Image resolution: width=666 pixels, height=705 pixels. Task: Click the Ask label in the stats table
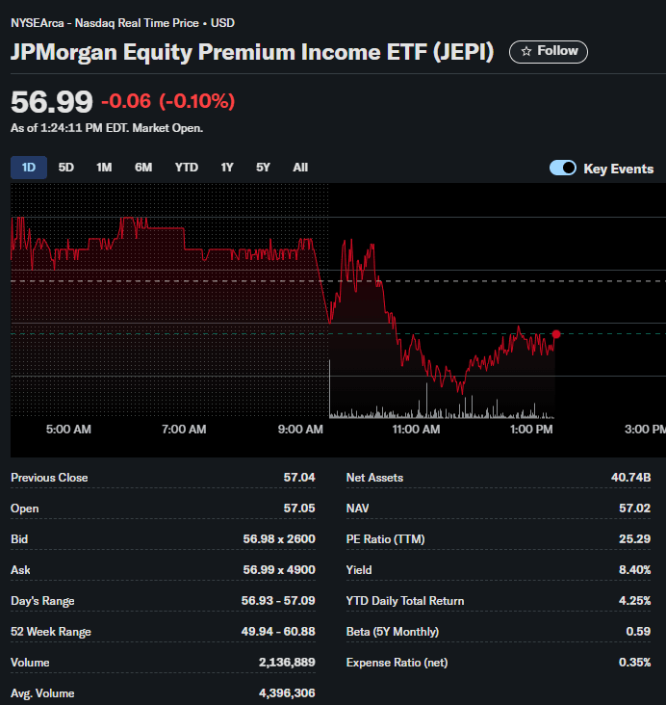(x=20, y=570)
